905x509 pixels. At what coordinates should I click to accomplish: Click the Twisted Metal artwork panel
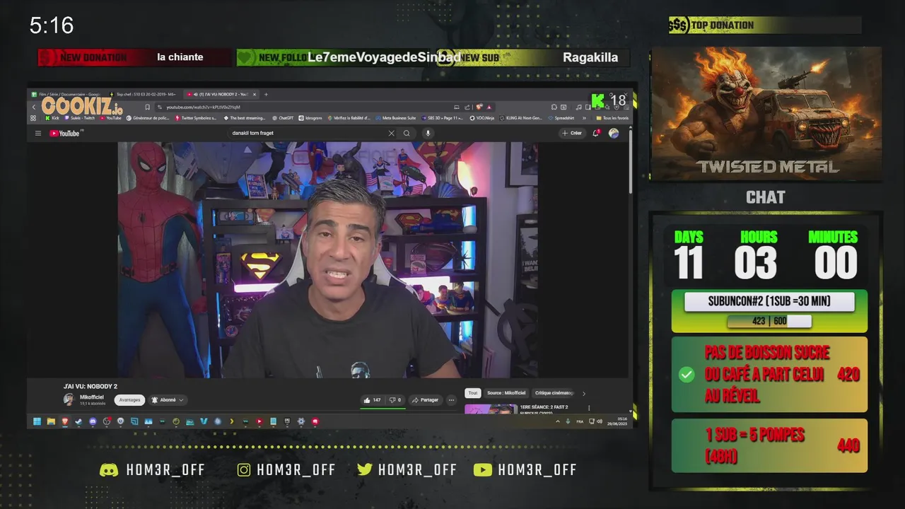click(x=766, y=114)
